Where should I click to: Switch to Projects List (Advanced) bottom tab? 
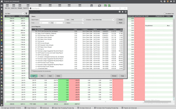coord(129,108)
